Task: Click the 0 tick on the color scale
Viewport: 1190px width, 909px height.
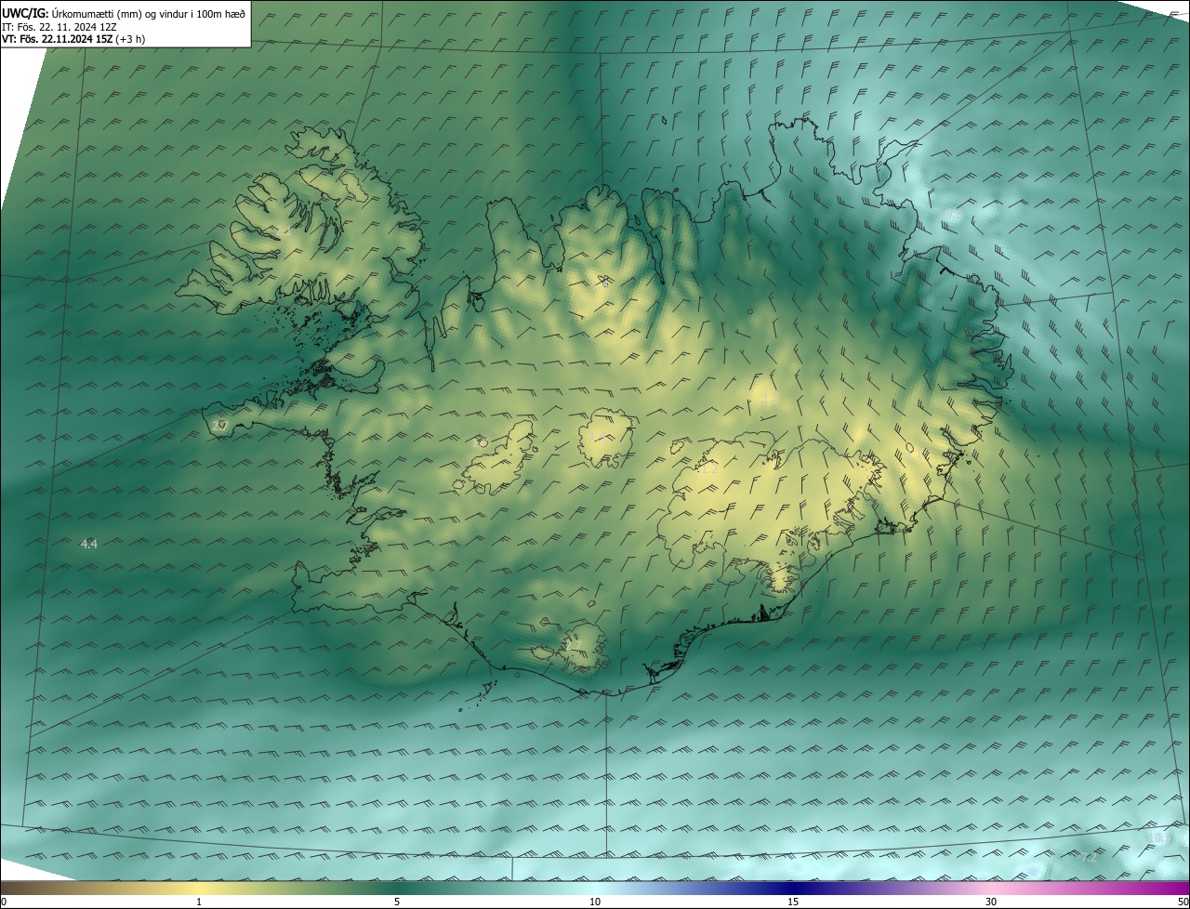Action: click(4, 902)
